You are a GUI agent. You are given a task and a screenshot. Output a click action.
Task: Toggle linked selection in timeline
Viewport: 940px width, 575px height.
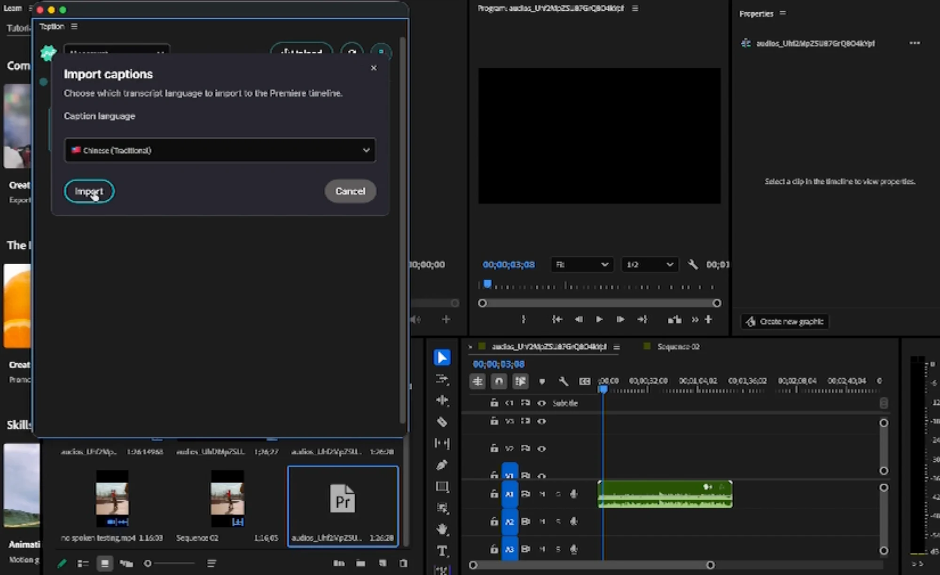(x=520, y=381)
